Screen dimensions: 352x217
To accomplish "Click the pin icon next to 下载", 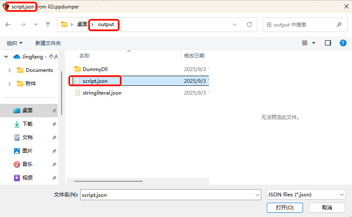I will click(x=54, y=124).
